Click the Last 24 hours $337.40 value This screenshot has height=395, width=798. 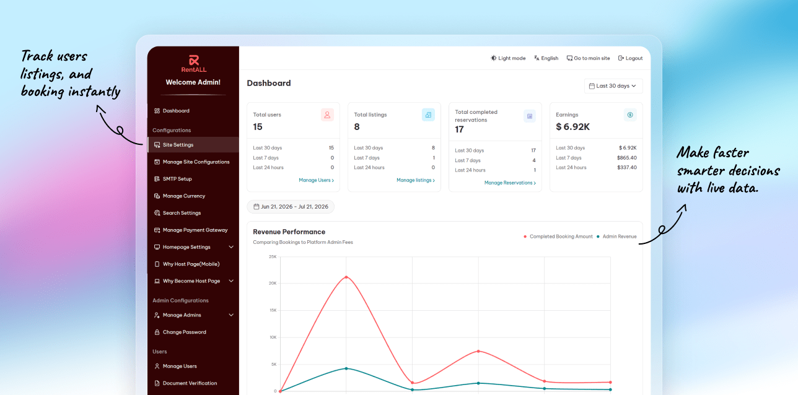627,167
